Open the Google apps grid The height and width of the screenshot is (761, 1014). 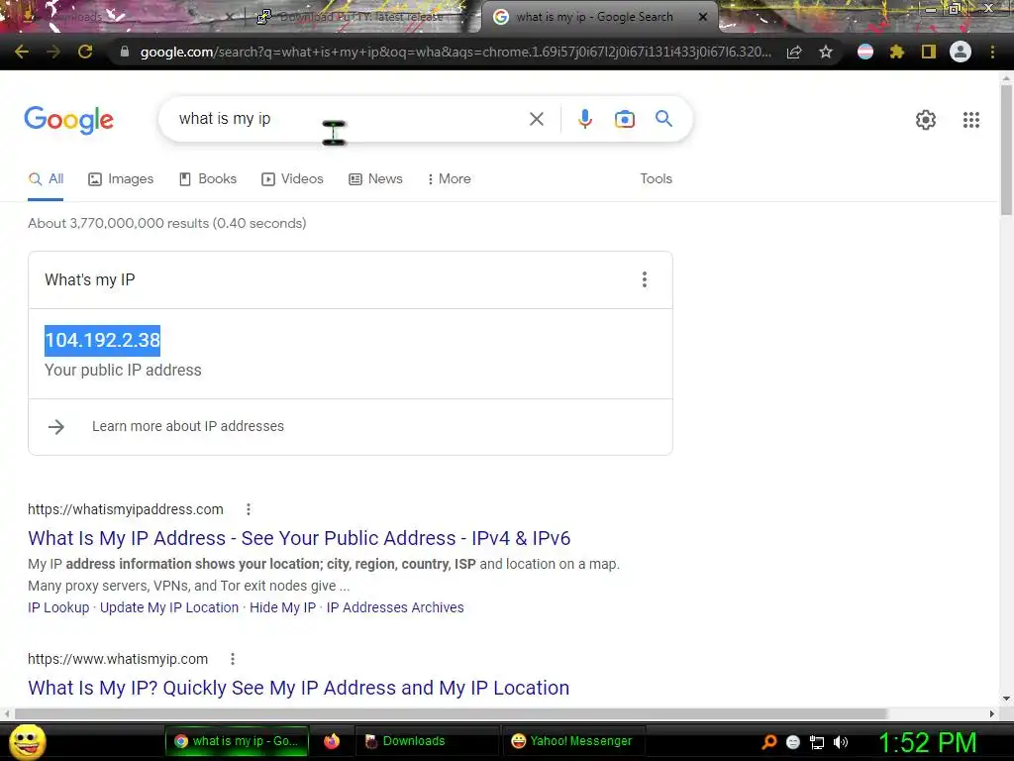[x=970, y=120]
